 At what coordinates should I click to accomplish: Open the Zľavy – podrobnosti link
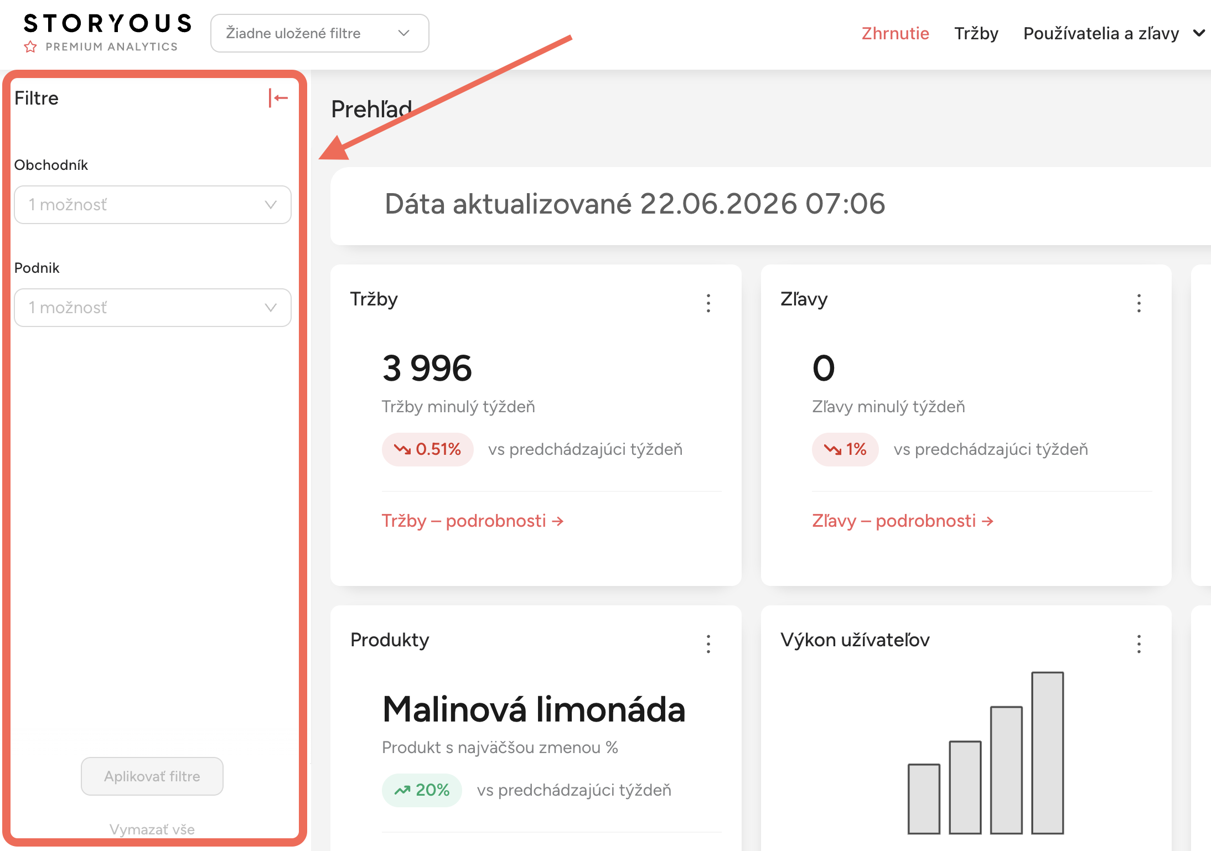pos(903,521)
